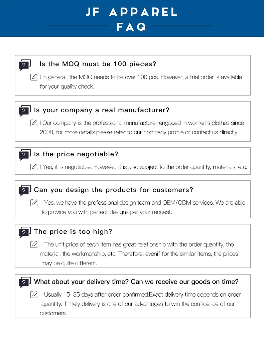Click "The price is too high?" question
This screenshot has height=339, width=264.
coord(73,231)
